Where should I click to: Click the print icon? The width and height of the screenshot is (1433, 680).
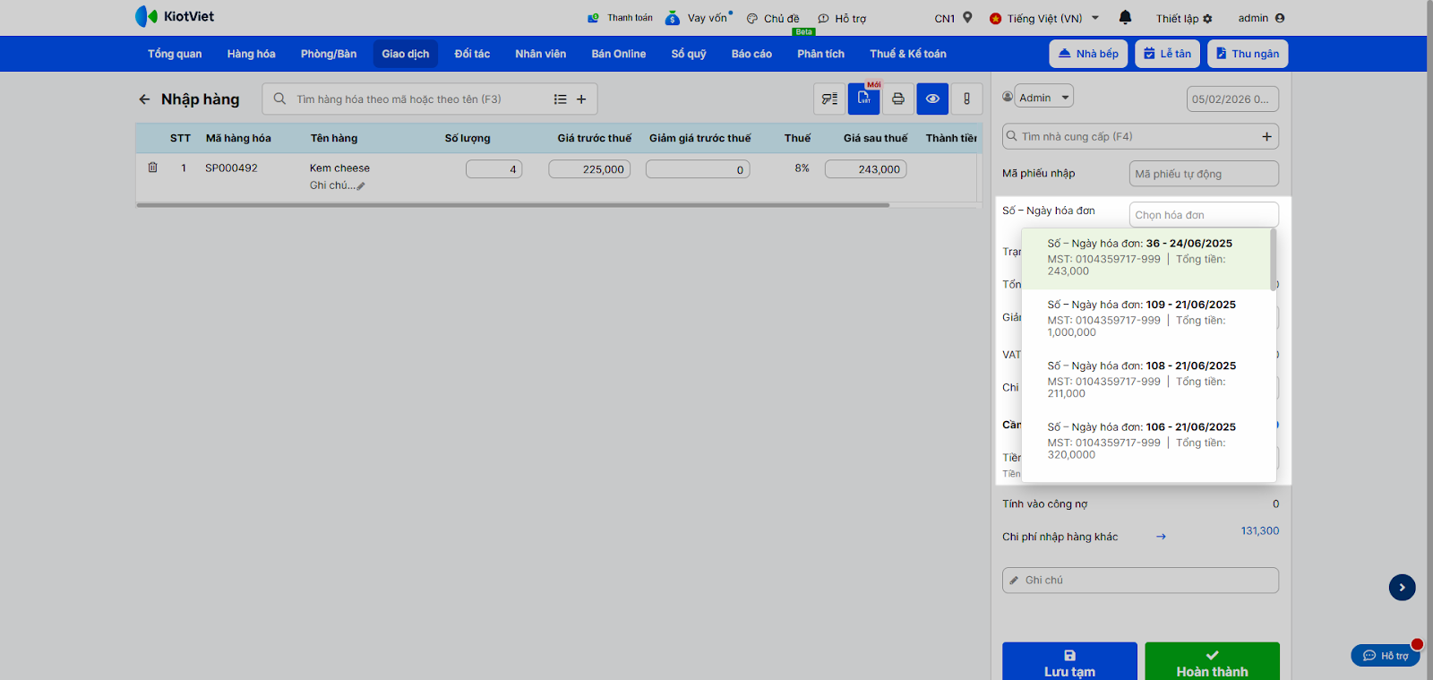coord(898,99)
